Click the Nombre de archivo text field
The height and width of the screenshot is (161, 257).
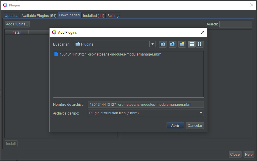pos(146,105)
